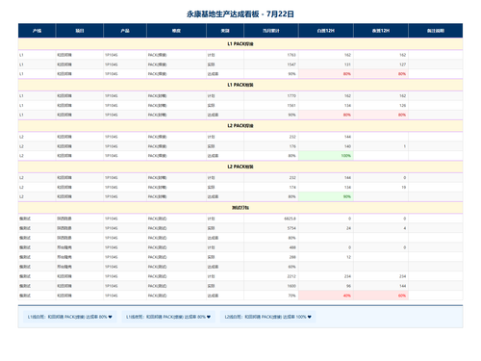481x361 pixels.
Task: Click the month total value 1547
Action: (291, 64)
